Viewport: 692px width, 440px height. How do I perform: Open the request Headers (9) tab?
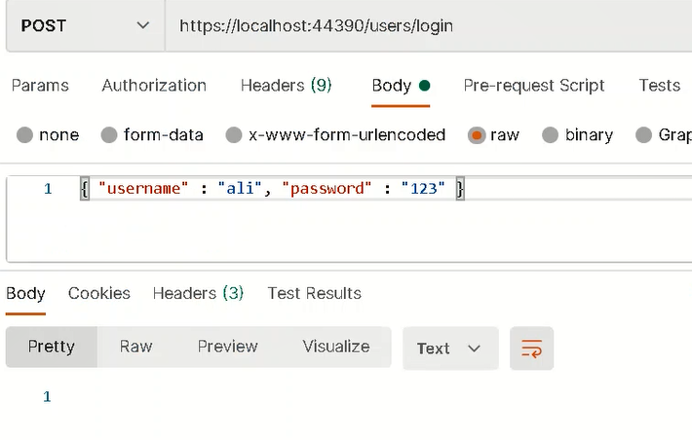click(x=286, y=85)
